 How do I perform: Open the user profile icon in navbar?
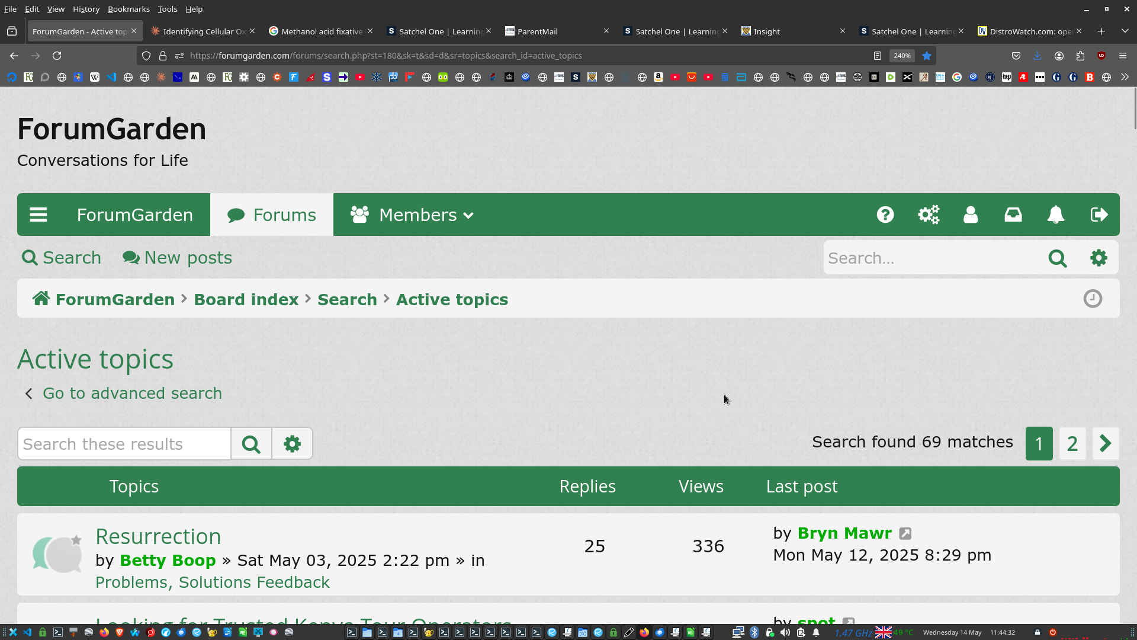[971, 215]
